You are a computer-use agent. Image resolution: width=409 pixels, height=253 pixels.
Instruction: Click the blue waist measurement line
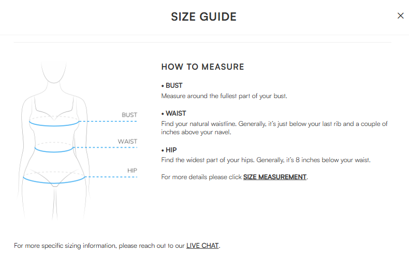pos(54,151)
